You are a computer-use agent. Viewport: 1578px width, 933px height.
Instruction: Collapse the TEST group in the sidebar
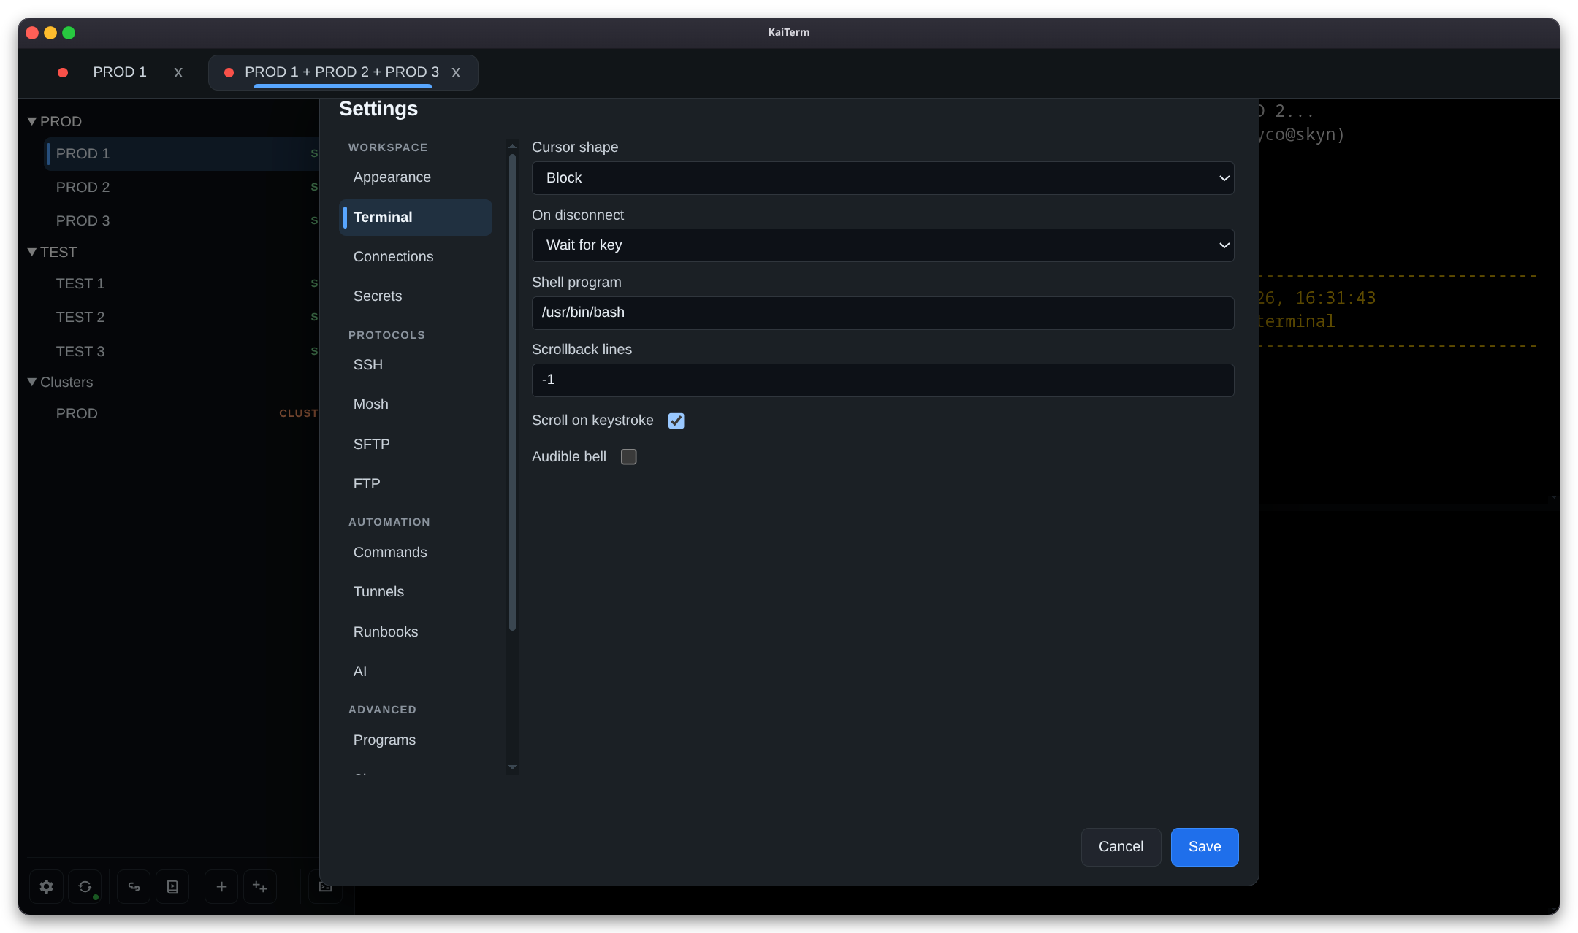pos(31,252)
